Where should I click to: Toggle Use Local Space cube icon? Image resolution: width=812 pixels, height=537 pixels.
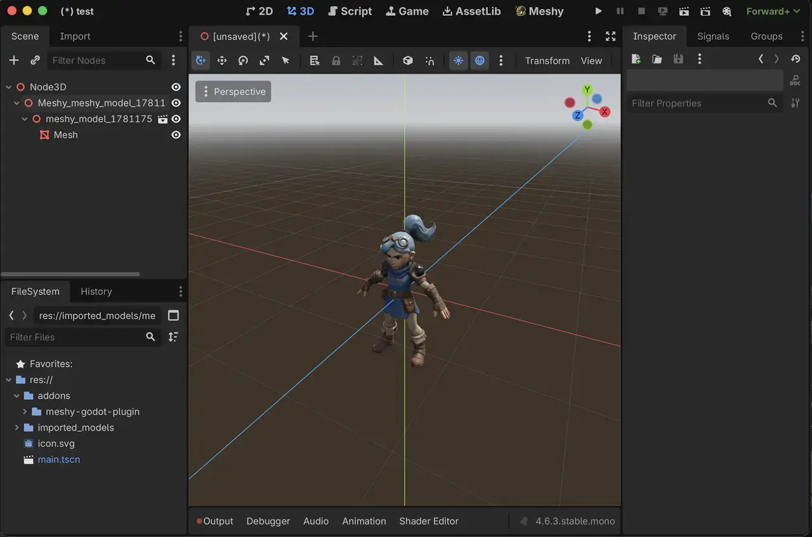point(408,60)
